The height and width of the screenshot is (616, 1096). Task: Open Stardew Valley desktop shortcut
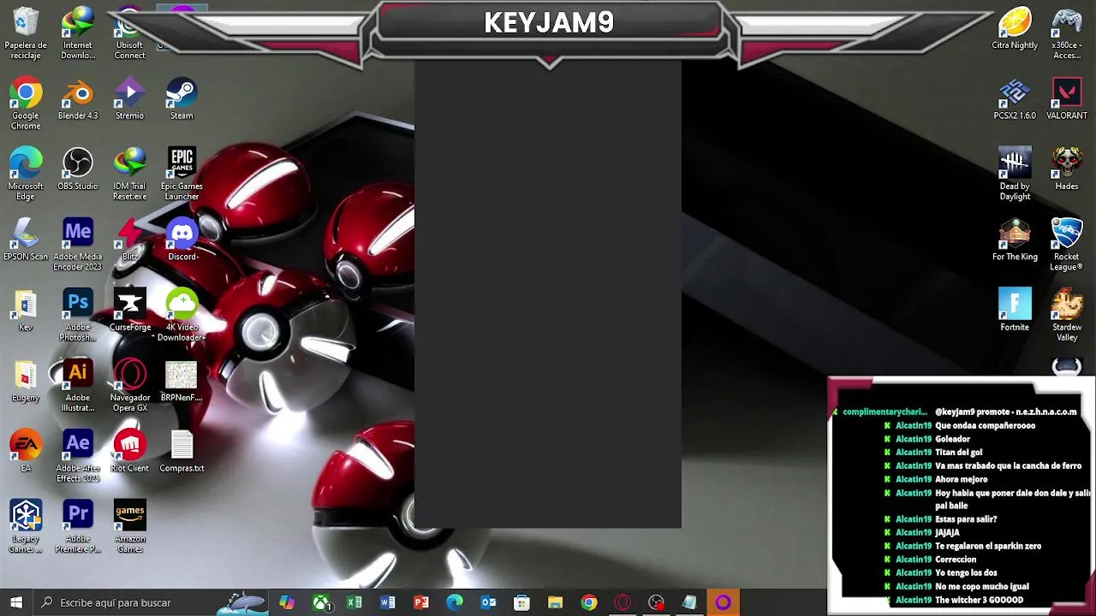(x=1067, y=315)
